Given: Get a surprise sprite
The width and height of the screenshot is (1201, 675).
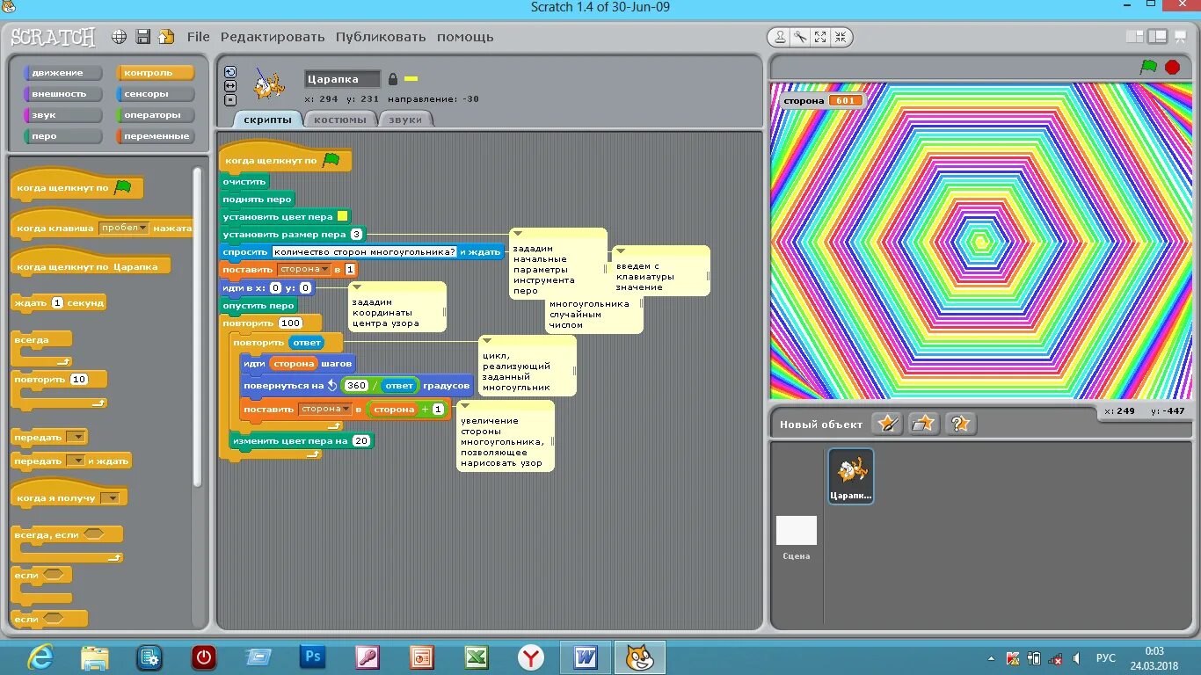Looking at the screenshot, I should point(959,424).
